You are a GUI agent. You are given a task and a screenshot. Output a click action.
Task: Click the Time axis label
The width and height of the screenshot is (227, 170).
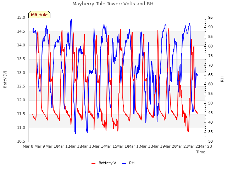tap(201, 152)
